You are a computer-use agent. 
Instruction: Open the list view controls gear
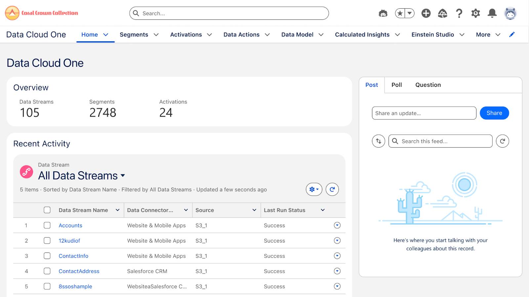(314, 189)
